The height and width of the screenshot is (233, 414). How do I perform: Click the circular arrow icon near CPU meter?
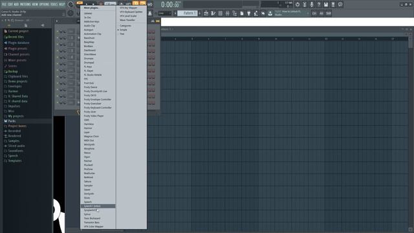click(x=298, y=5)
